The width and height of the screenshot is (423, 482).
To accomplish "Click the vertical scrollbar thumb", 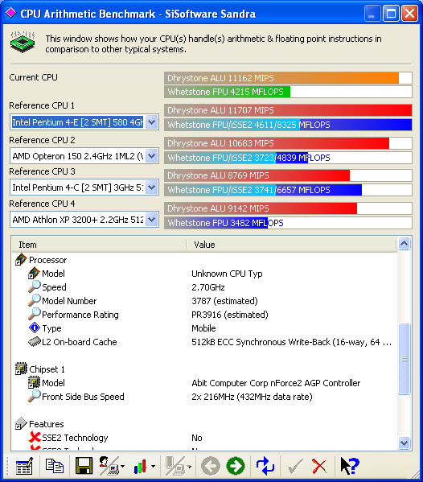I will point(404,359).
